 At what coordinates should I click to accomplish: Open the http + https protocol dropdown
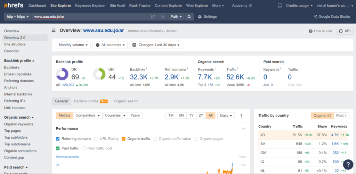click(x=18, y=17)
